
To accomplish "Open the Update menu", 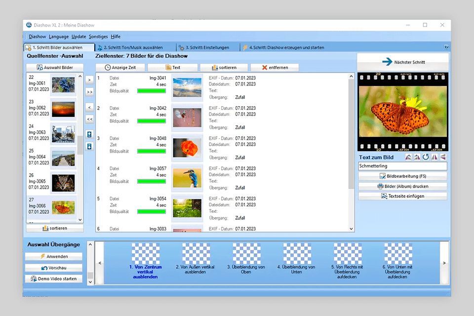I will 79,37.
